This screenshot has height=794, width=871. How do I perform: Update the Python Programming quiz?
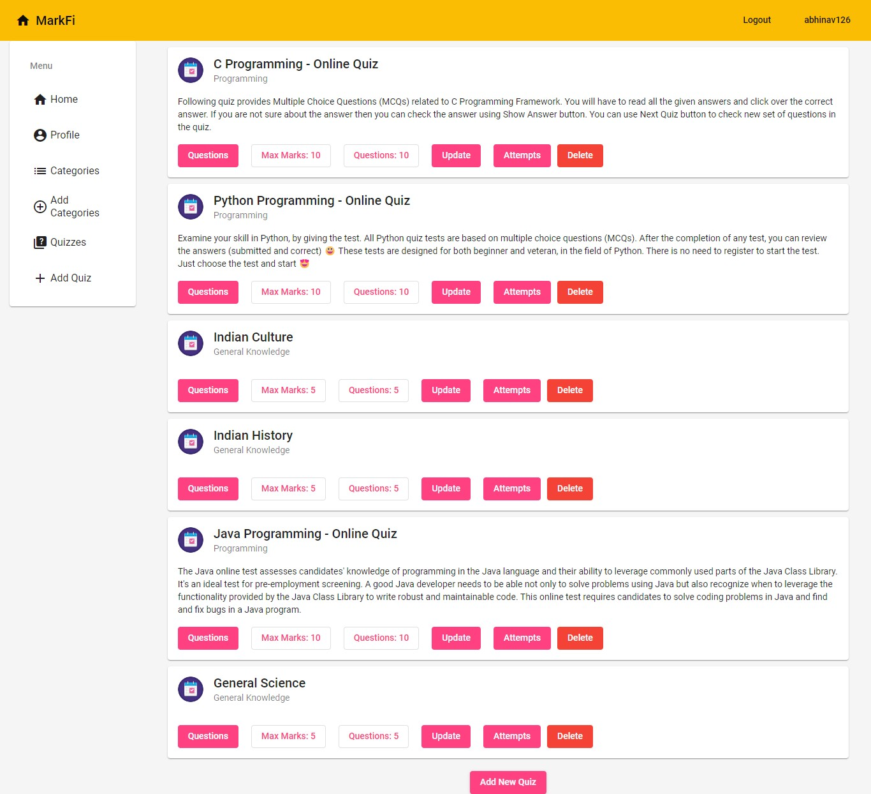456,292
